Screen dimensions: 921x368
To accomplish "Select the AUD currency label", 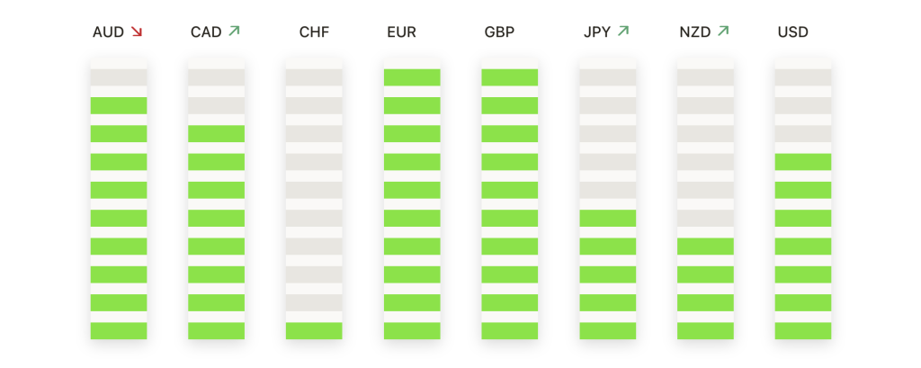I will [108, 32].
